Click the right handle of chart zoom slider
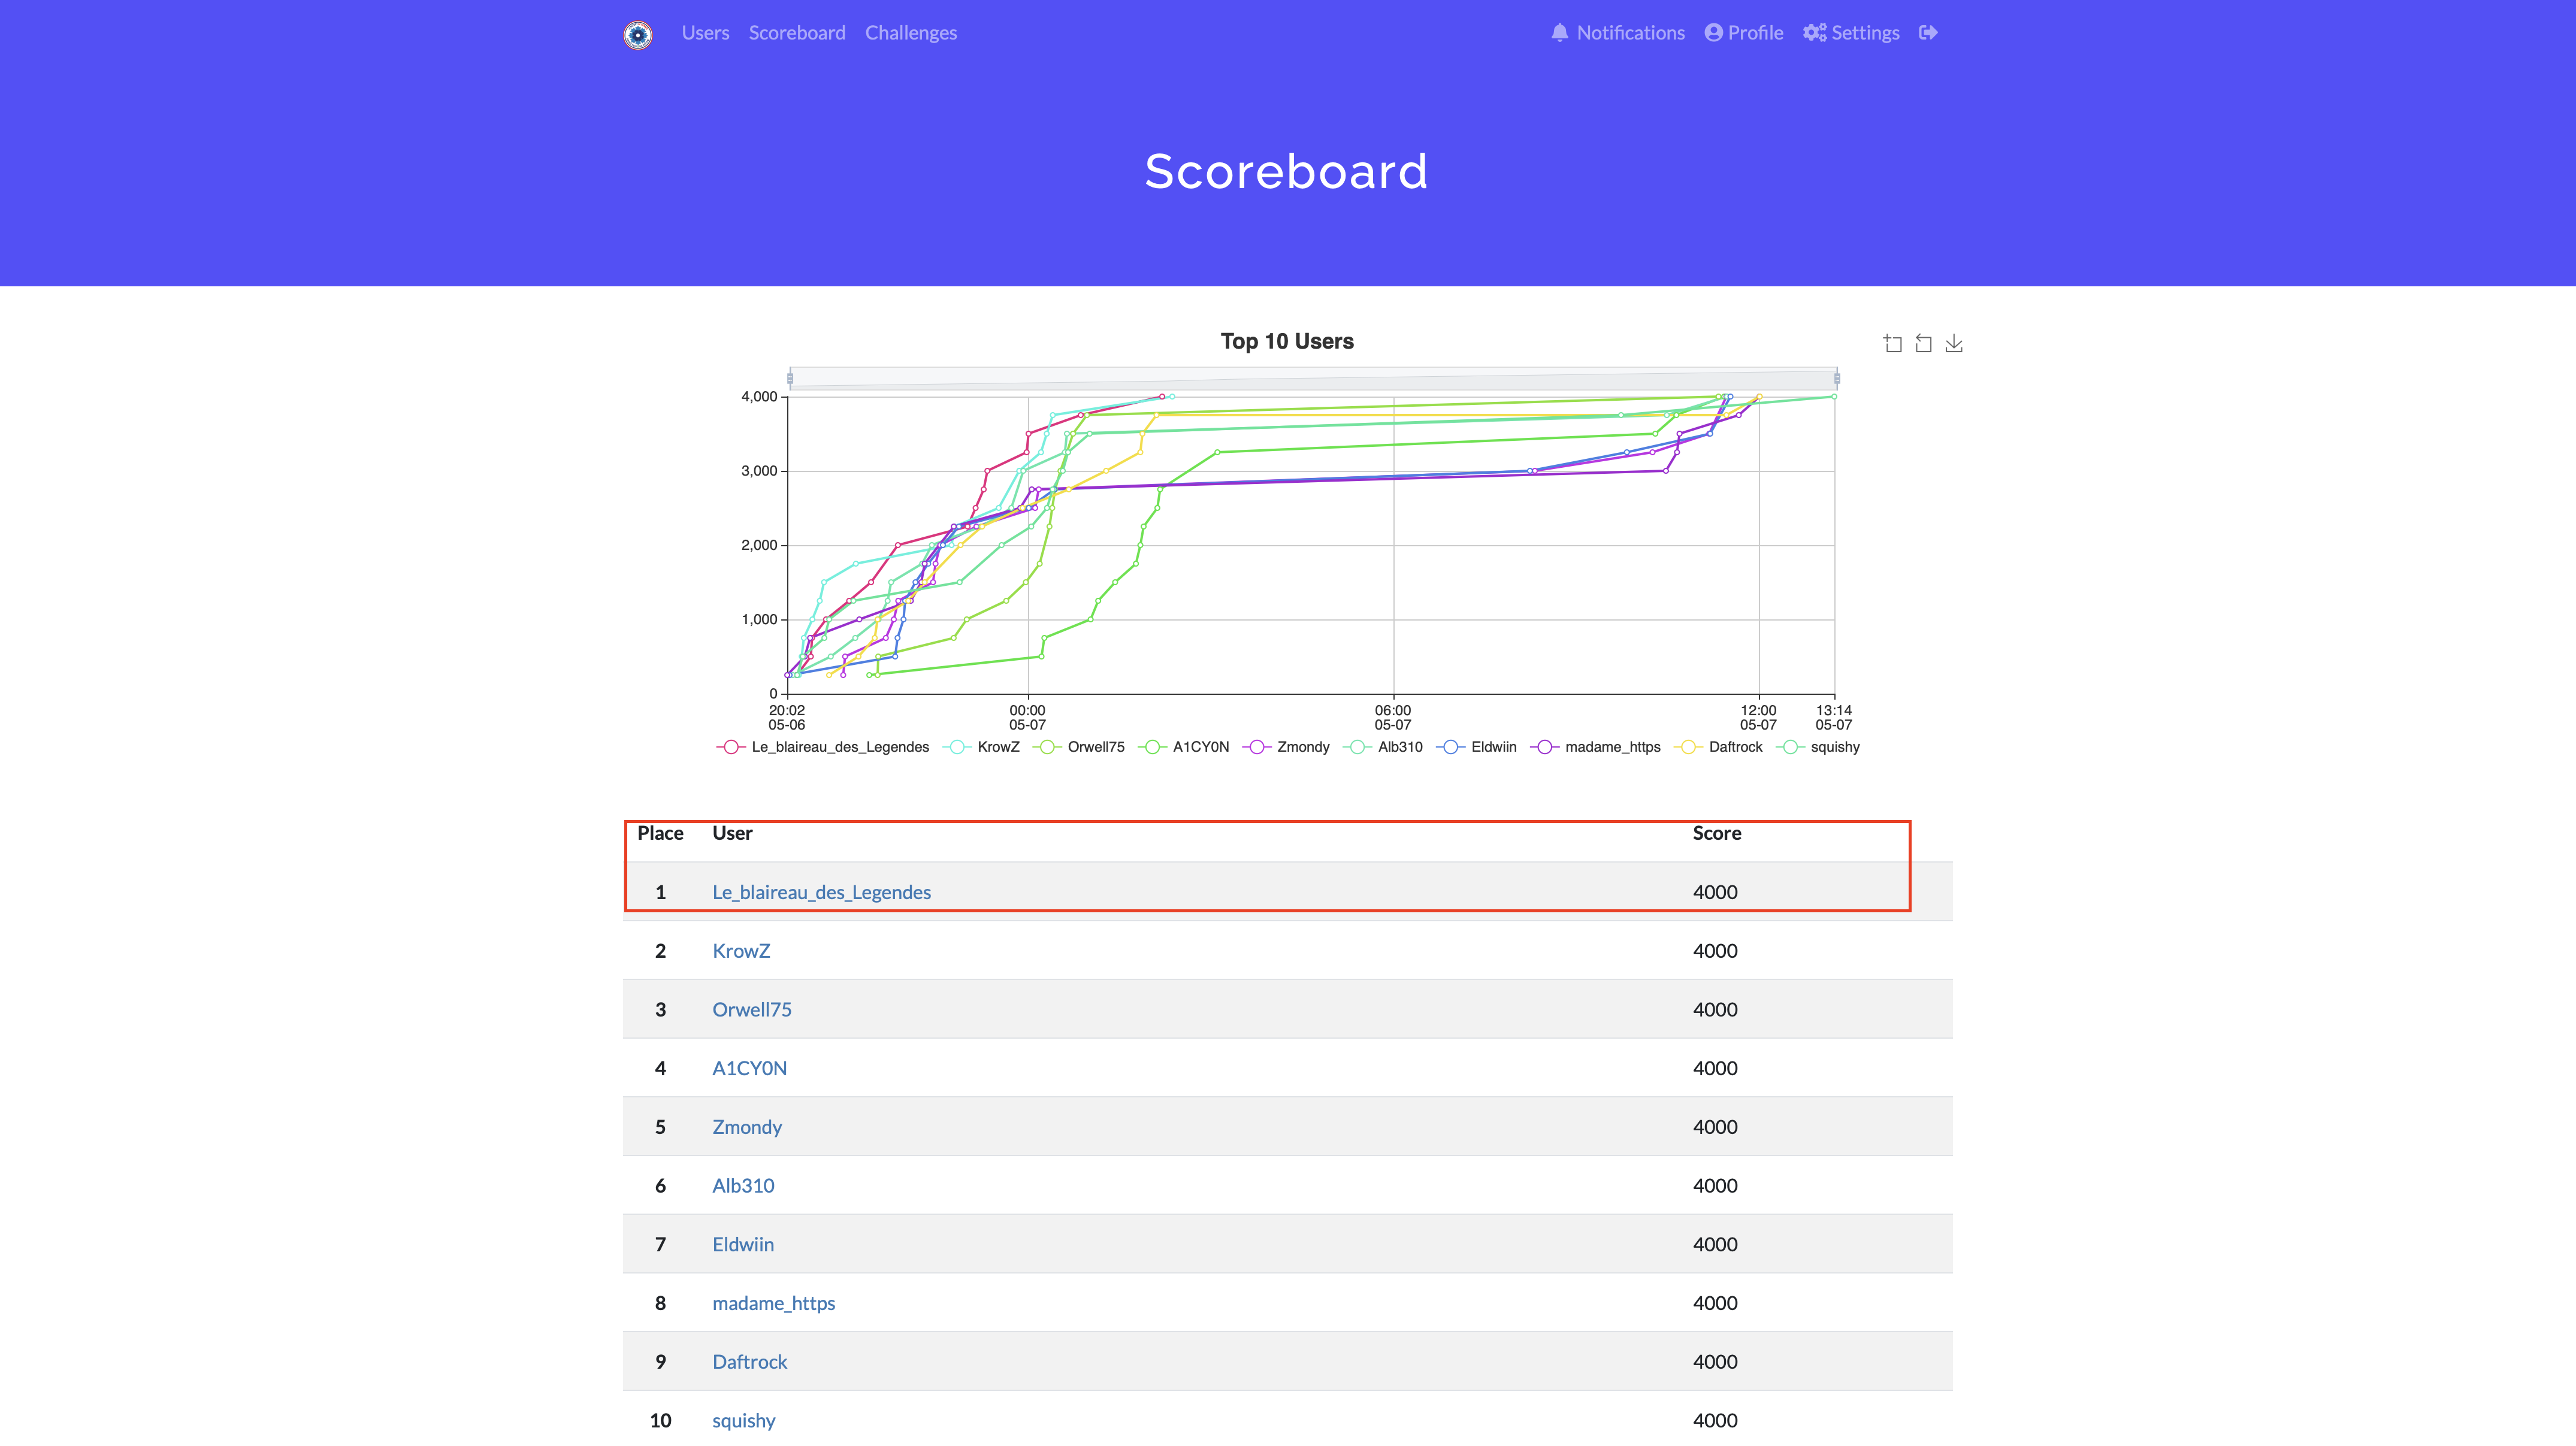 [x=1836, y=378]
